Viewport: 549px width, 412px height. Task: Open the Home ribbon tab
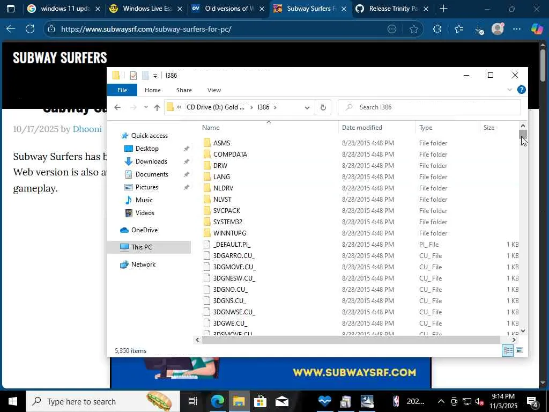(153, 90)
